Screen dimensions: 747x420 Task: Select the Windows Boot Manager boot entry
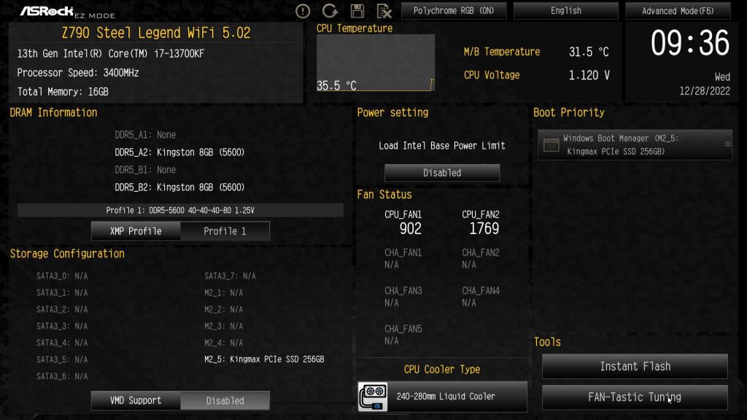(x=635, y=144)
